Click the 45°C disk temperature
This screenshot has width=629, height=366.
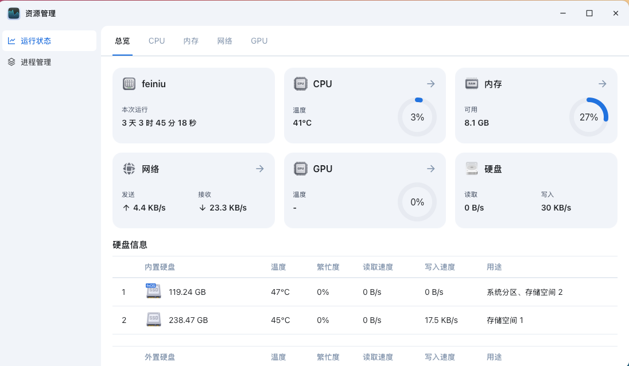pos(280,320)
